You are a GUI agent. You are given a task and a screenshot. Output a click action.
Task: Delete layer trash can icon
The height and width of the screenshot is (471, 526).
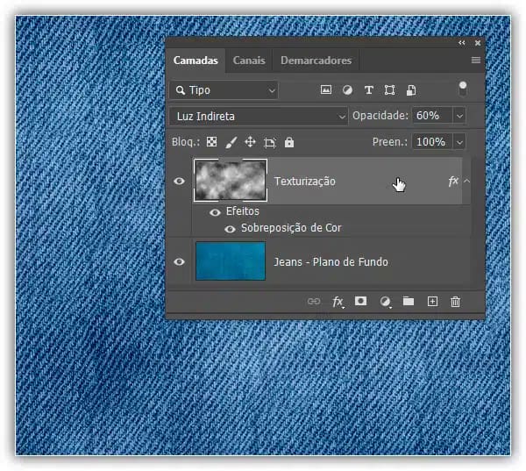455,302
